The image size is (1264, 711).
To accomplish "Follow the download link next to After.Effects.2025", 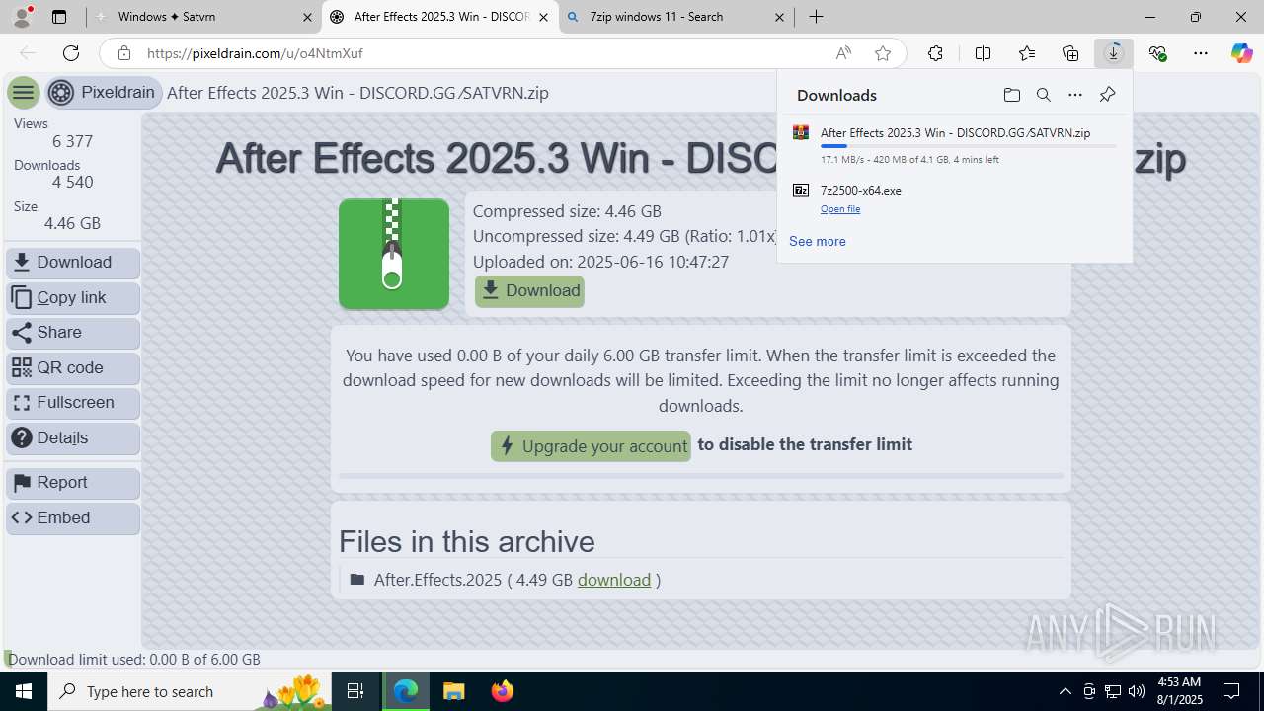I will point(614,580).
